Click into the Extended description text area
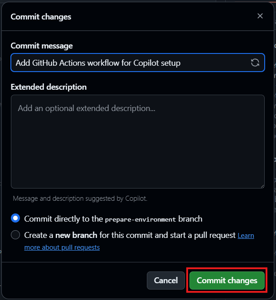Image resolution: width=276 pixels, height=300 pixels. click(x=137, y=141)
